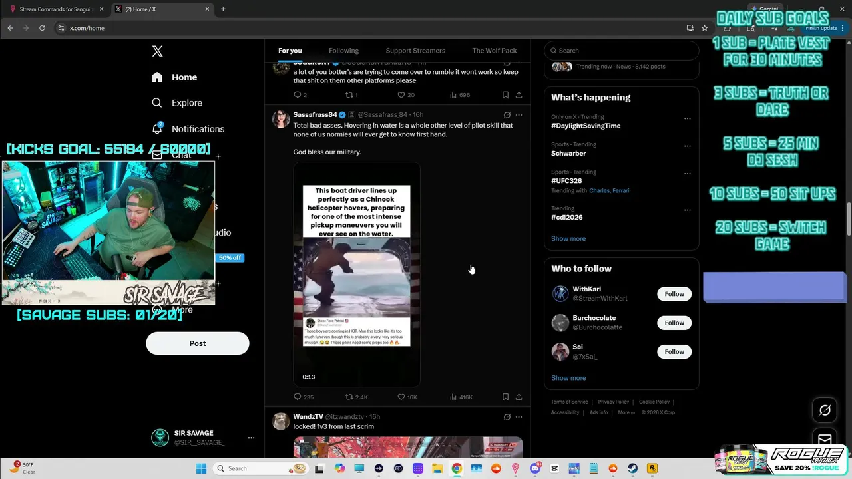Expand the More footer menu
The image size is (852, 479).
click(x=626, y=412)
